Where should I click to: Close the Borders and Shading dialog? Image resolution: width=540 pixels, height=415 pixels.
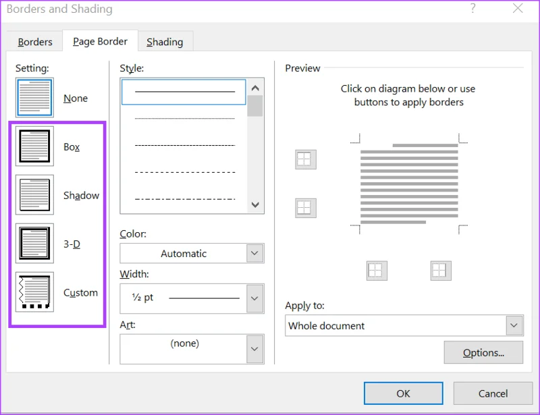[518, 8]
